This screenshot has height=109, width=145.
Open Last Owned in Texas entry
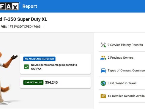122,83
